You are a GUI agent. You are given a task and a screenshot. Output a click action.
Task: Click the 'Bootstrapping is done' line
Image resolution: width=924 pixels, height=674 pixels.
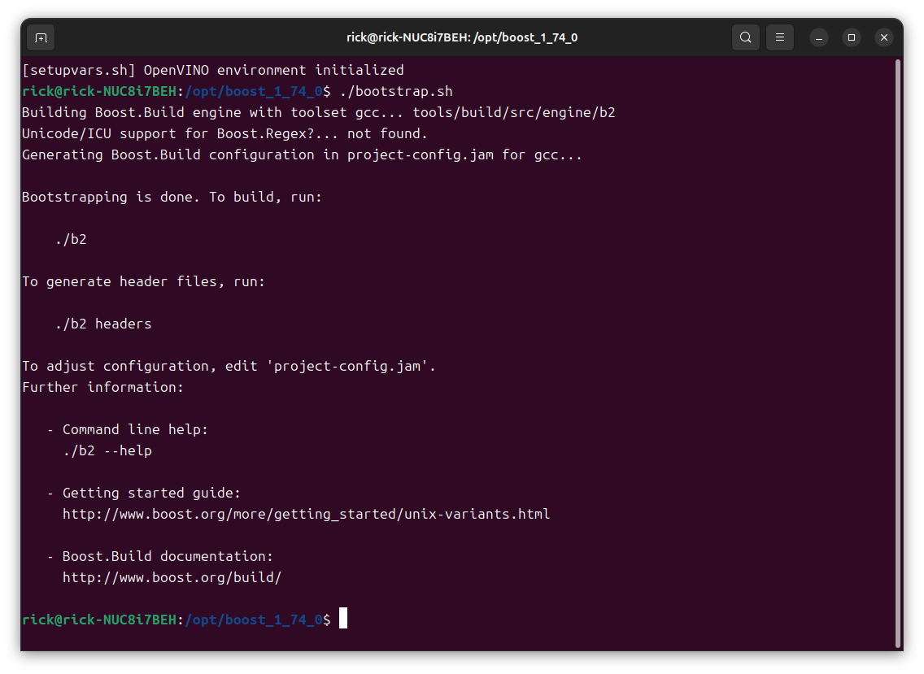tap(172, 198)
